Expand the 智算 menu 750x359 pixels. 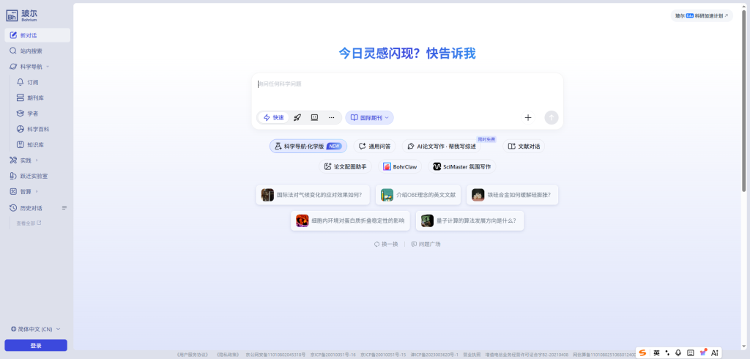tap(37, 191)
